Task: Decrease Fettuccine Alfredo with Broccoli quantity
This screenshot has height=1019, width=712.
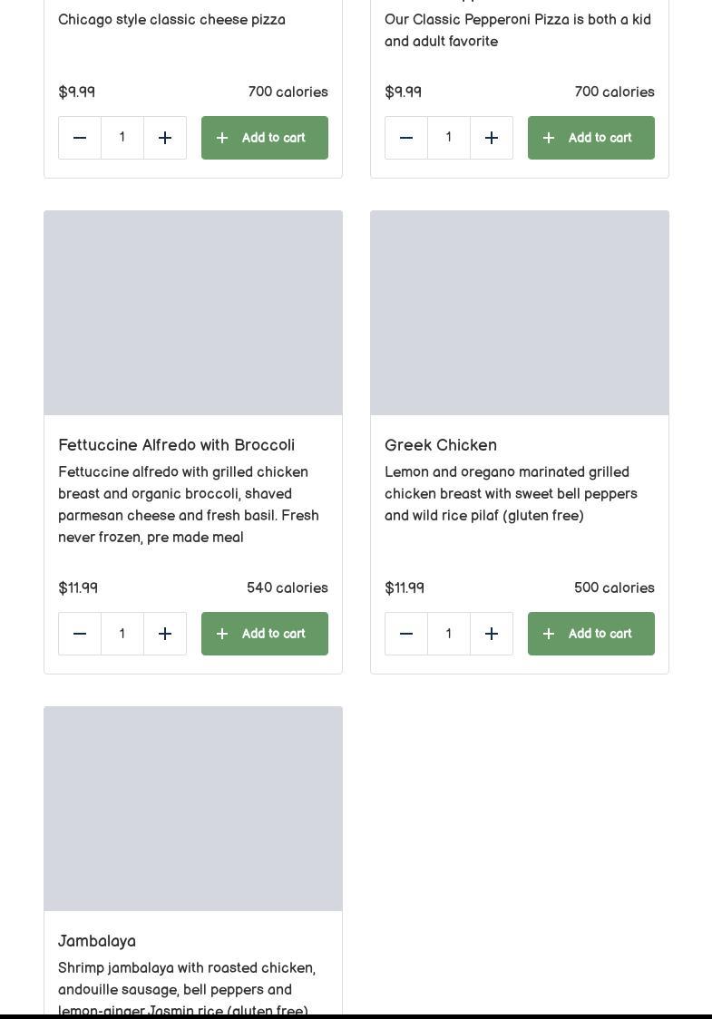Action: pyautogui.click(x=80, y=634)
